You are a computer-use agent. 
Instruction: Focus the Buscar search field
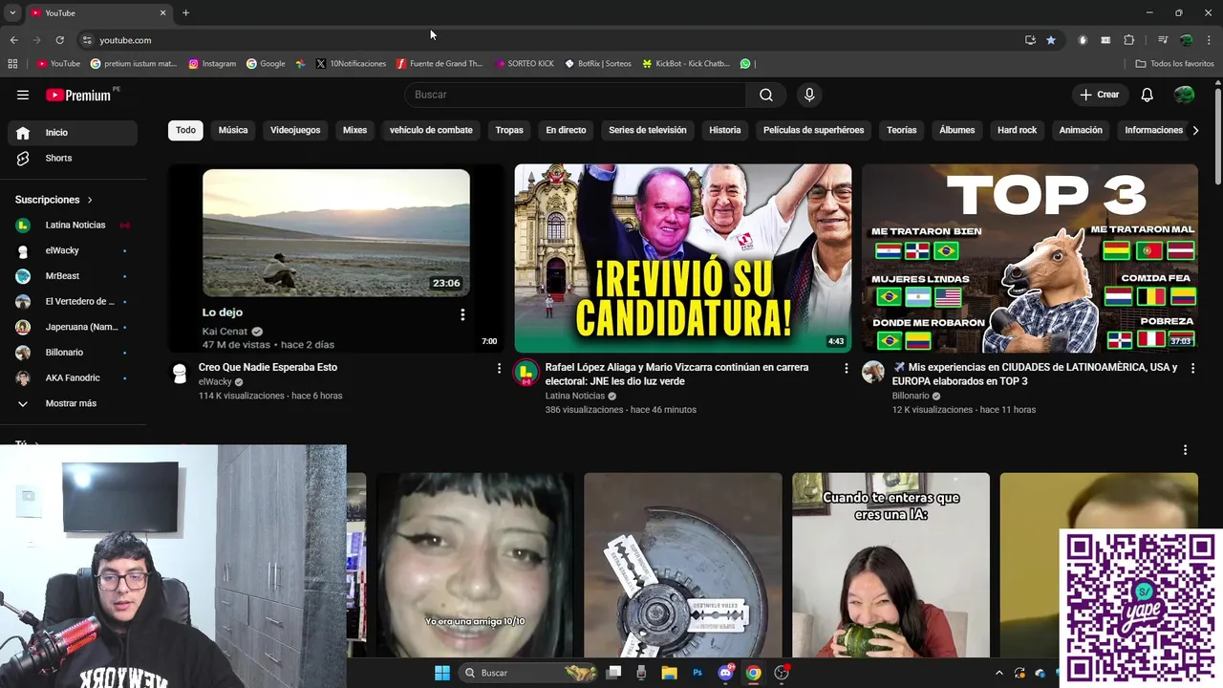[575, 95]
